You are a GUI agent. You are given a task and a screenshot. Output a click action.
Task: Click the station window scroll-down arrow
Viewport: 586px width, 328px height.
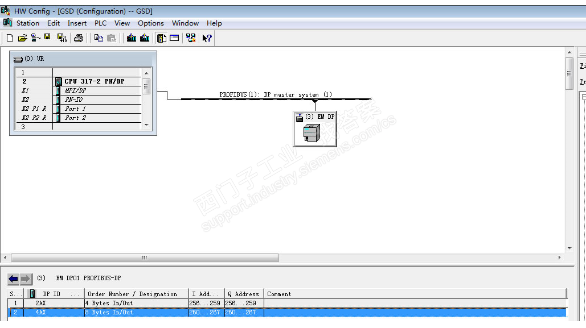pos(569,248)
